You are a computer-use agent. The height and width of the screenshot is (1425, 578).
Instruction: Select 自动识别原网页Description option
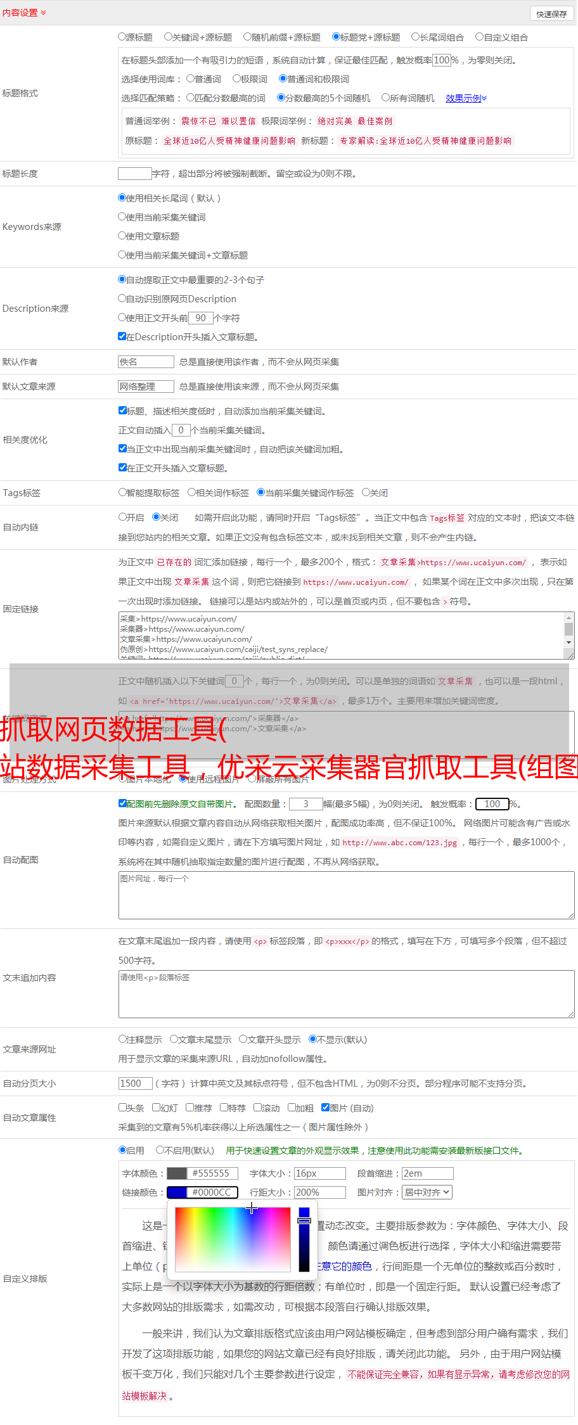122,298
